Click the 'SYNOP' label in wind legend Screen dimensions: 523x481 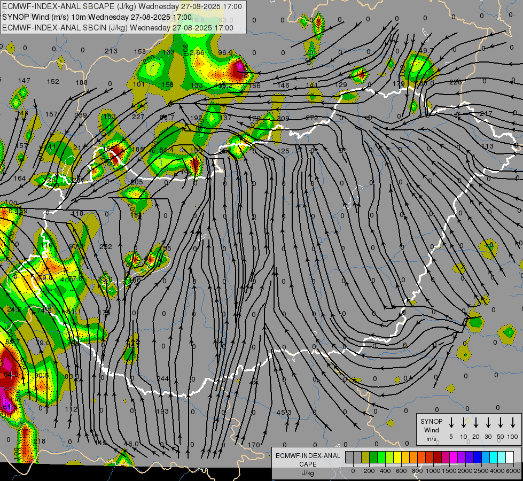[x=431, y=422]
